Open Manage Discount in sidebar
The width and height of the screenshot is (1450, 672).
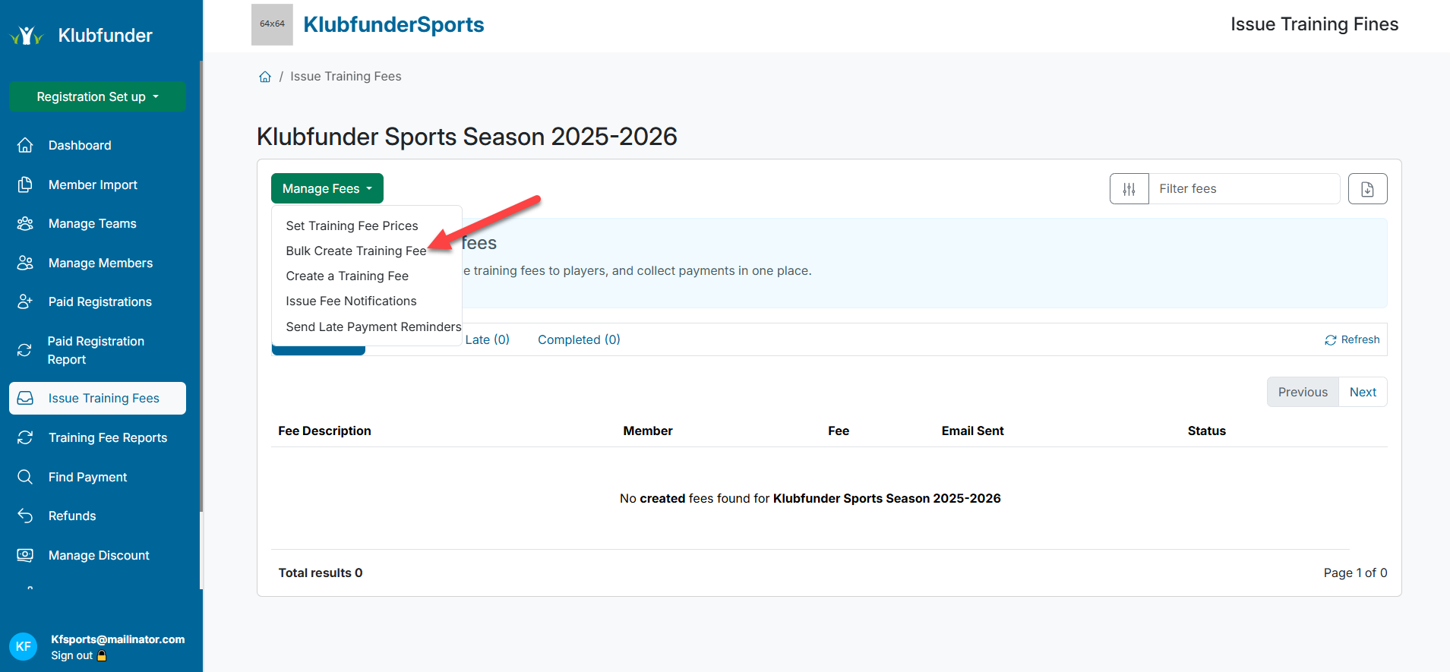point(99,555)
